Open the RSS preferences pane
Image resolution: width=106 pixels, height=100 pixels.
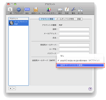27,11
